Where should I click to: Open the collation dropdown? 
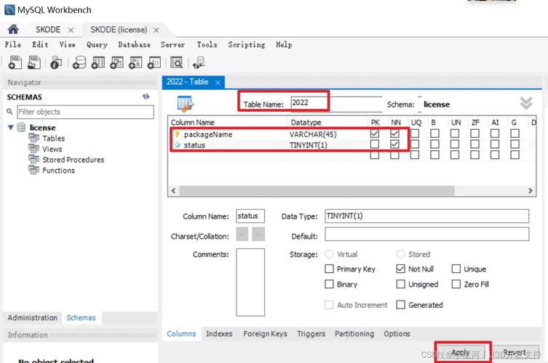[x=258, y=234]
